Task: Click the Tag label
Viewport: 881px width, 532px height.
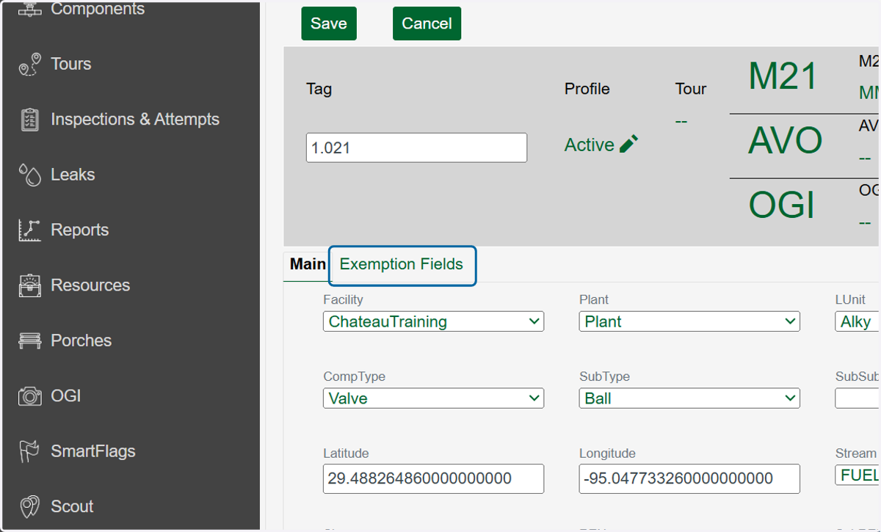Action: [x=319, y=89]
